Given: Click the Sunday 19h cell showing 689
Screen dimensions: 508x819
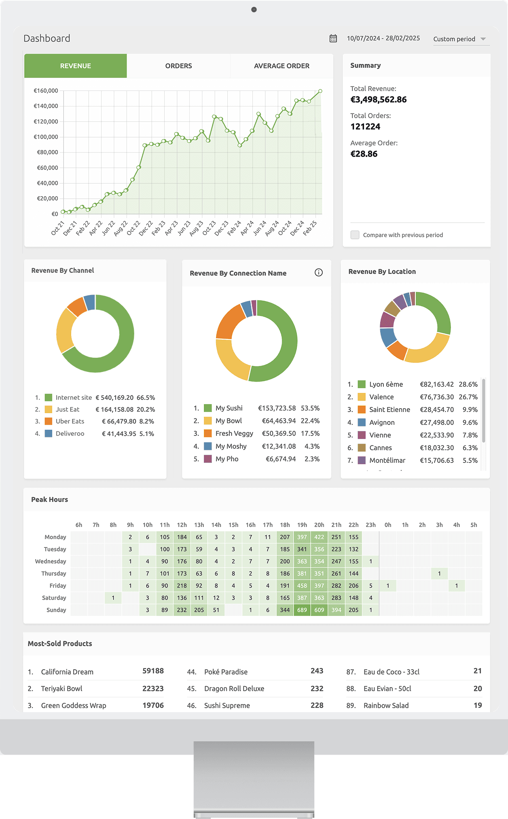Looking at the screenshot, I should click(x=302, y=610).
